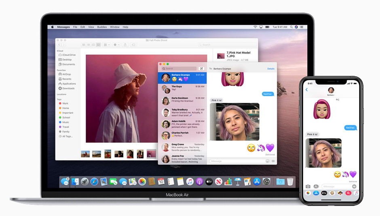Viewport: 380px width, 216px height.
Task: Select The Guys conversation
Action: 182,89
